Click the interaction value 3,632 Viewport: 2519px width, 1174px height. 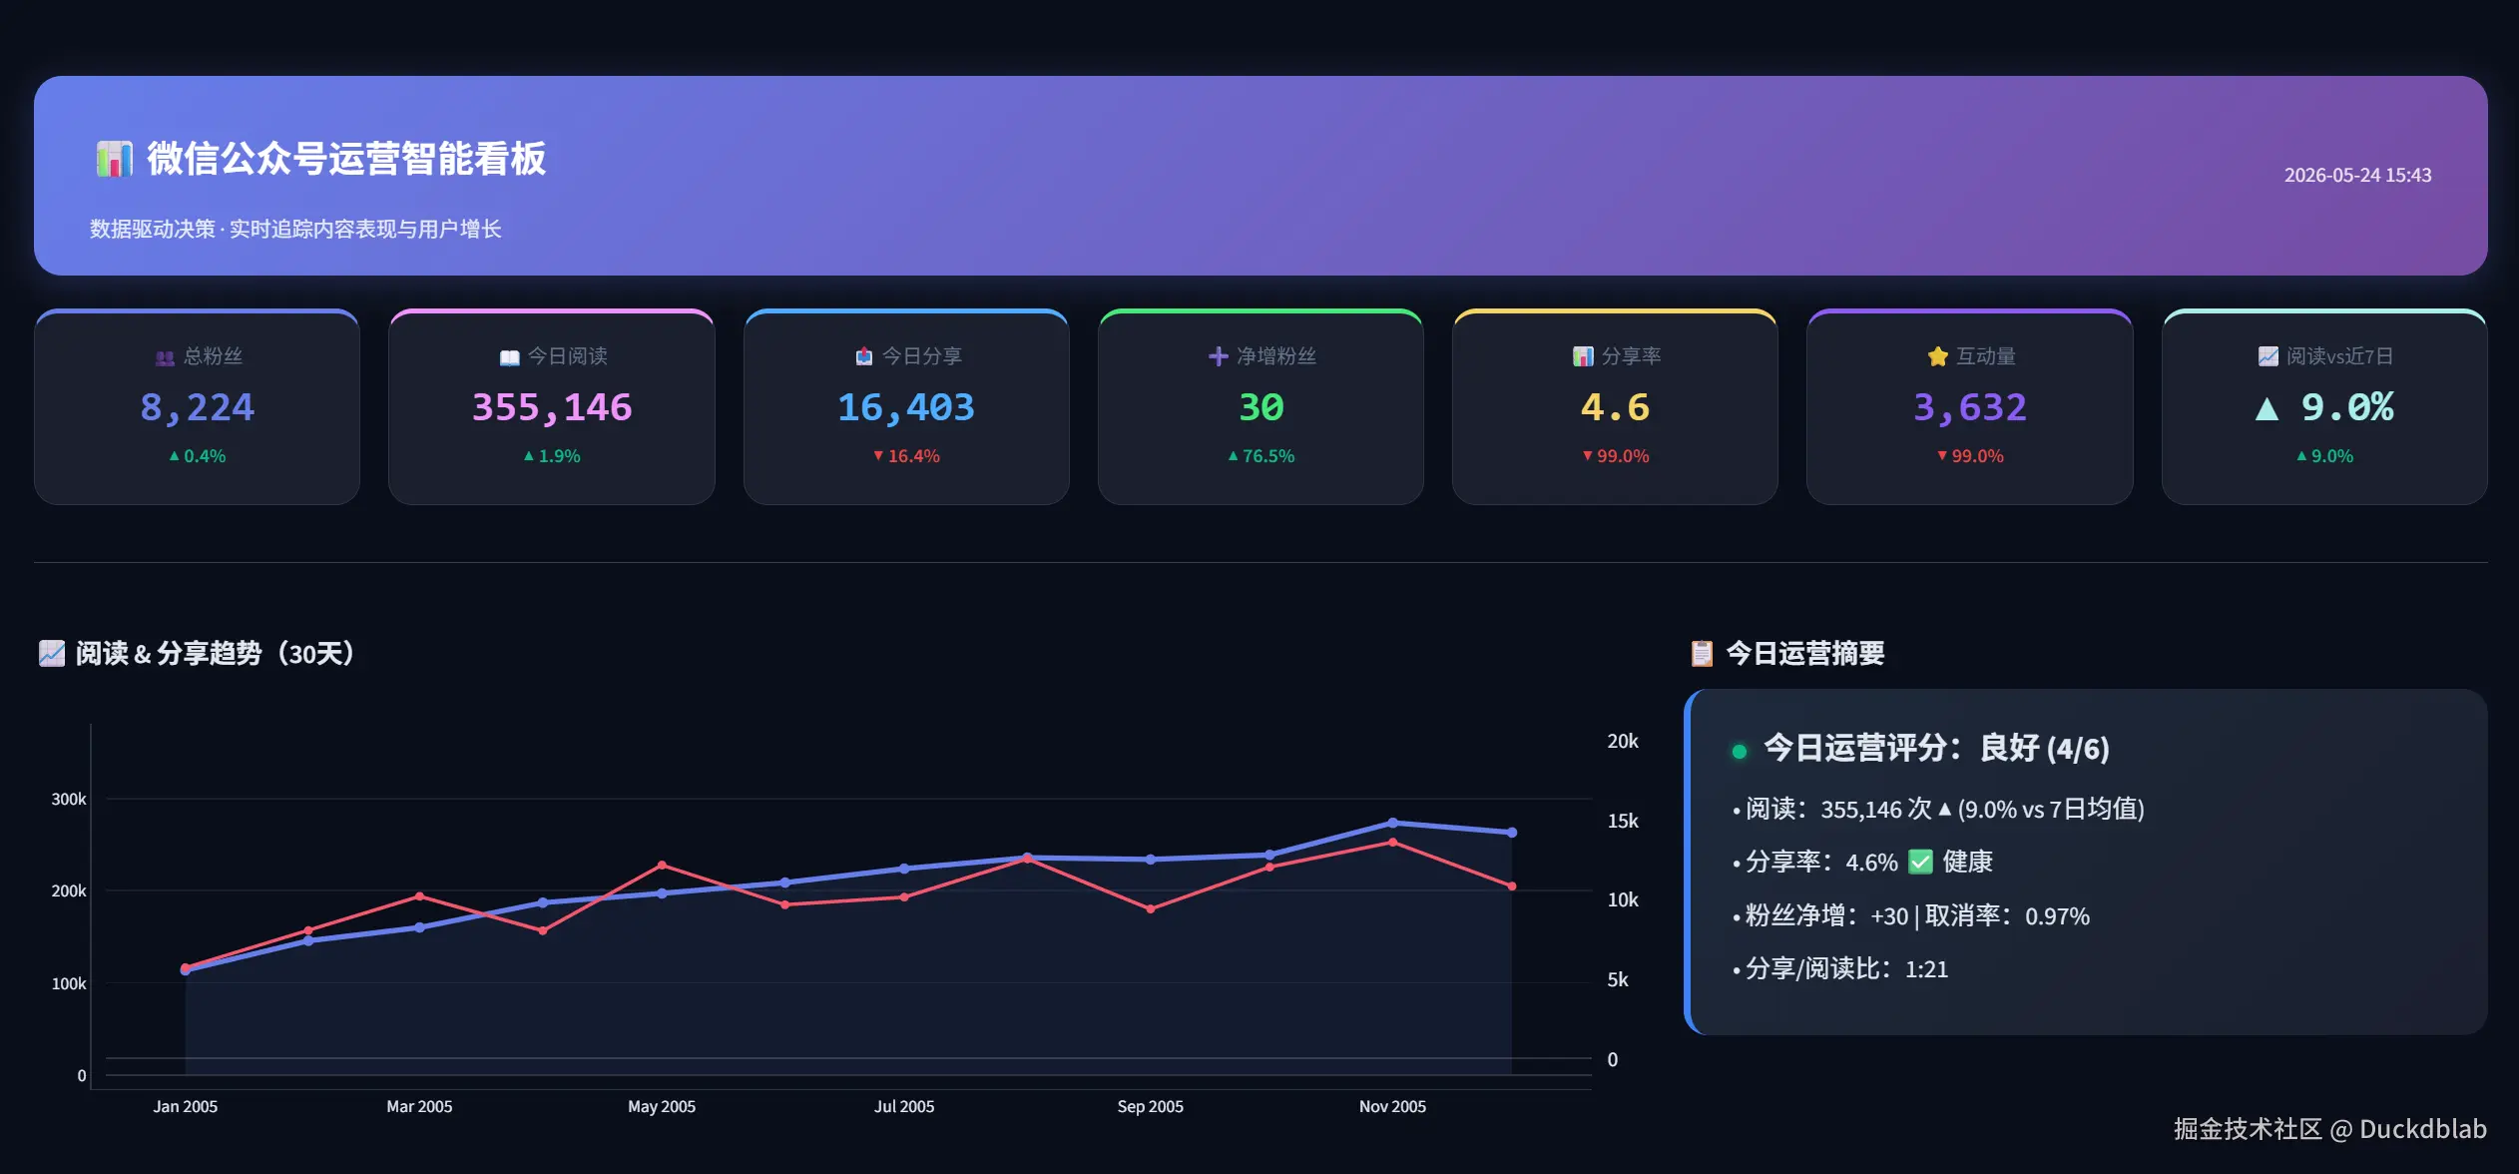[x=1970, y=407]
